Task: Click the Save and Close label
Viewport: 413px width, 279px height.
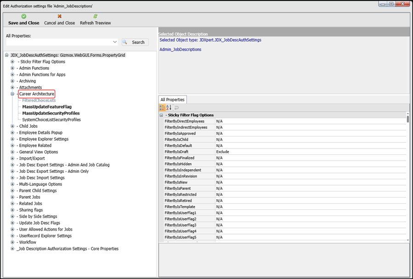Action: pyautogui.click(x=24, y=23)
